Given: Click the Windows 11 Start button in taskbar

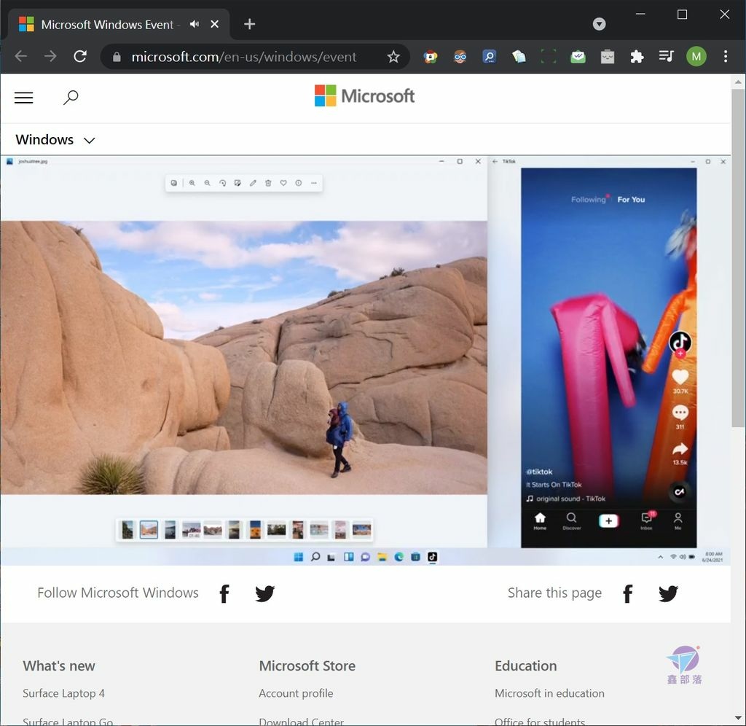Looking at the screenshot, I should coord(298,557).
